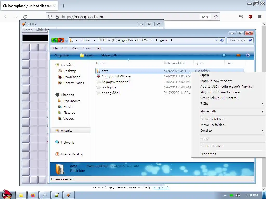
Task: Choose Add to VLC media player's Playlist
Action: click(228, 87)
